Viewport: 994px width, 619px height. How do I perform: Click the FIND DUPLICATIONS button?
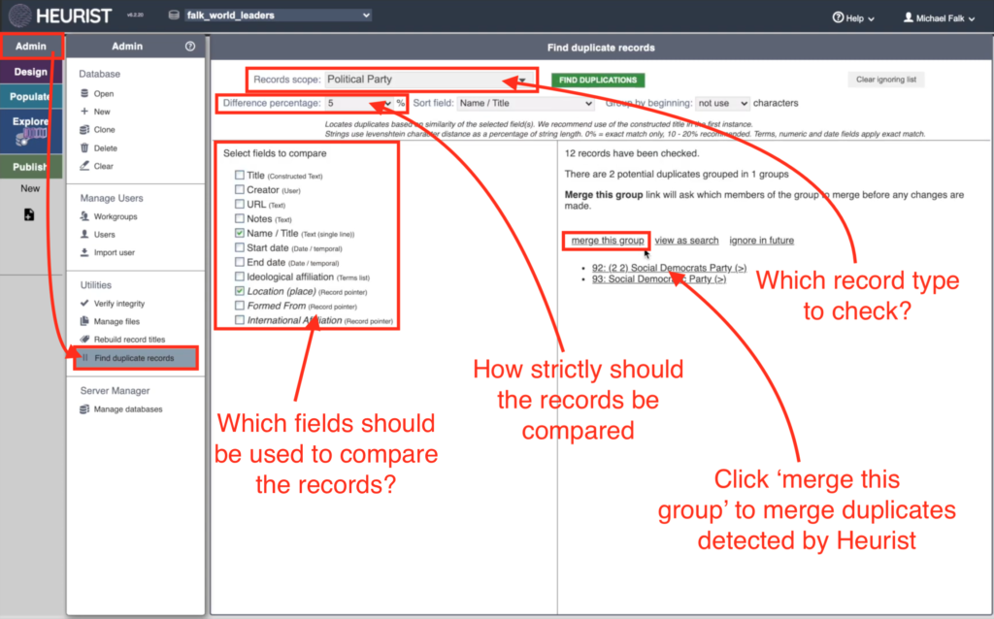598,80
